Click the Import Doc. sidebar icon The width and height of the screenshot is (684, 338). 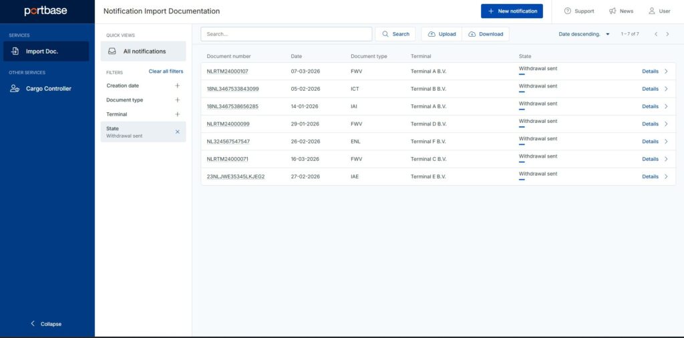pos(15,51)
